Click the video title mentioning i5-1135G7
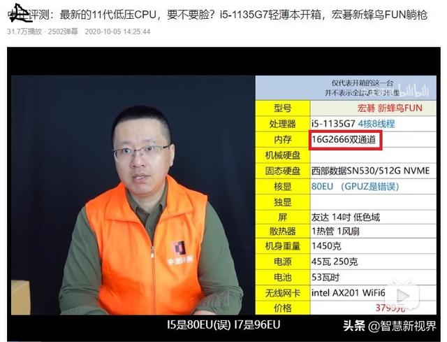 click(x=218, y=14)
